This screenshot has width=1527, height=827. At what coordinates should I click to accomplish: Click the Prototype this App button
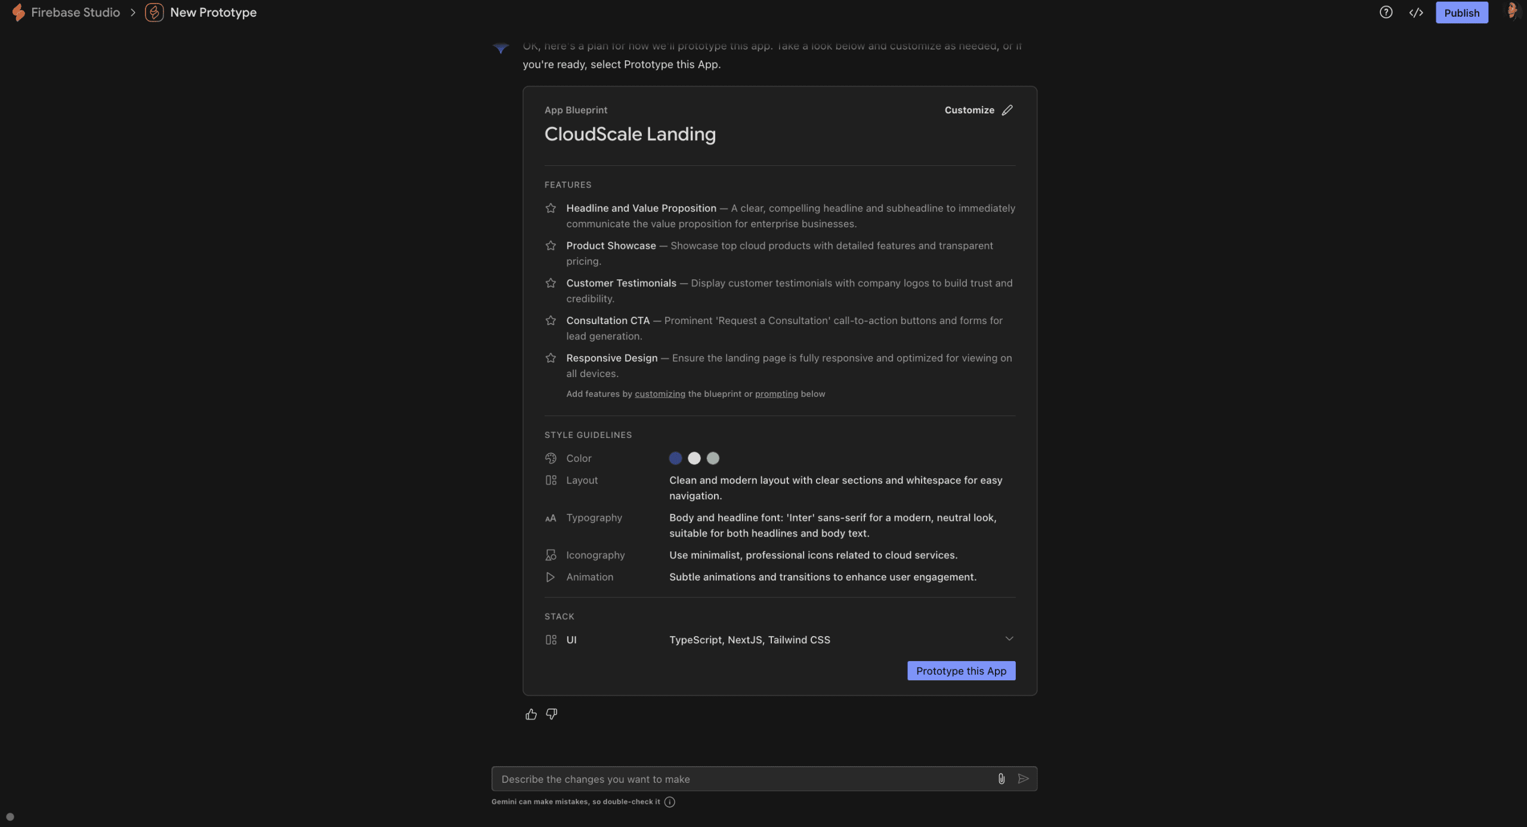[x=960, y=671]
